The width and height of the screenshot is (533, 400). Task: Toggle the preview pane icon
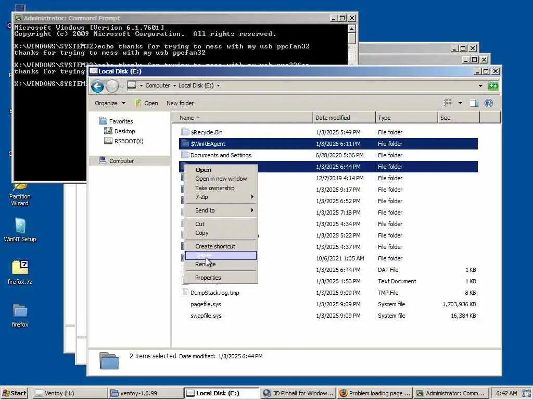[474, 103]
